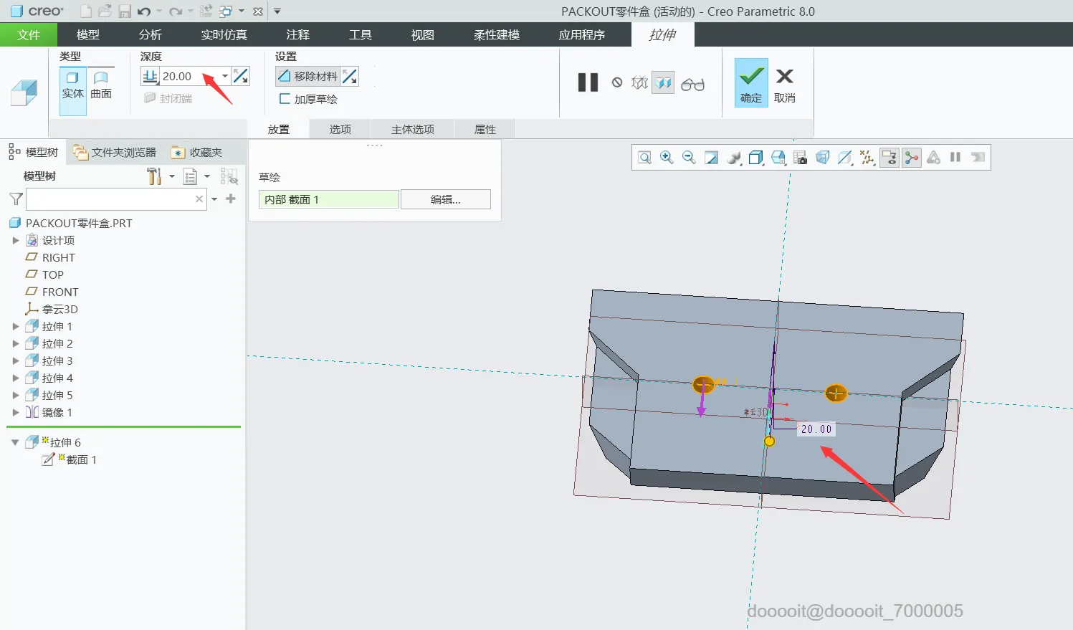The width and height of the screenshot is (1073, 630).
Task: Open the rendering options sphere icon
Action: click(x=733, y=158)
